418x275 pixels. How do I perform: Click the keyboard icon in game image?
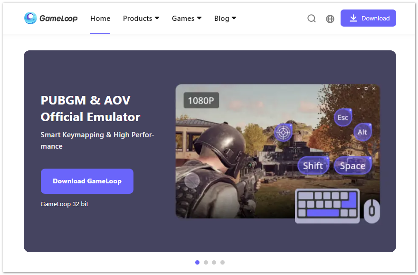click(x=327, y=206)
